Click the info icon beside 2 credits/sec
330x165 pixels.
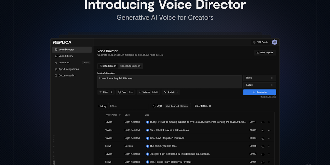[x=275, y=97]
